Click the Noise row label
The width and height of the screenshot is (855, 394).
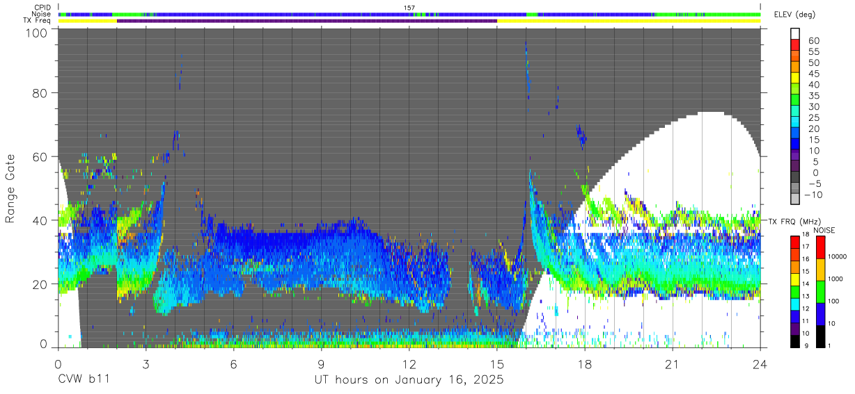tap(41, 14)
